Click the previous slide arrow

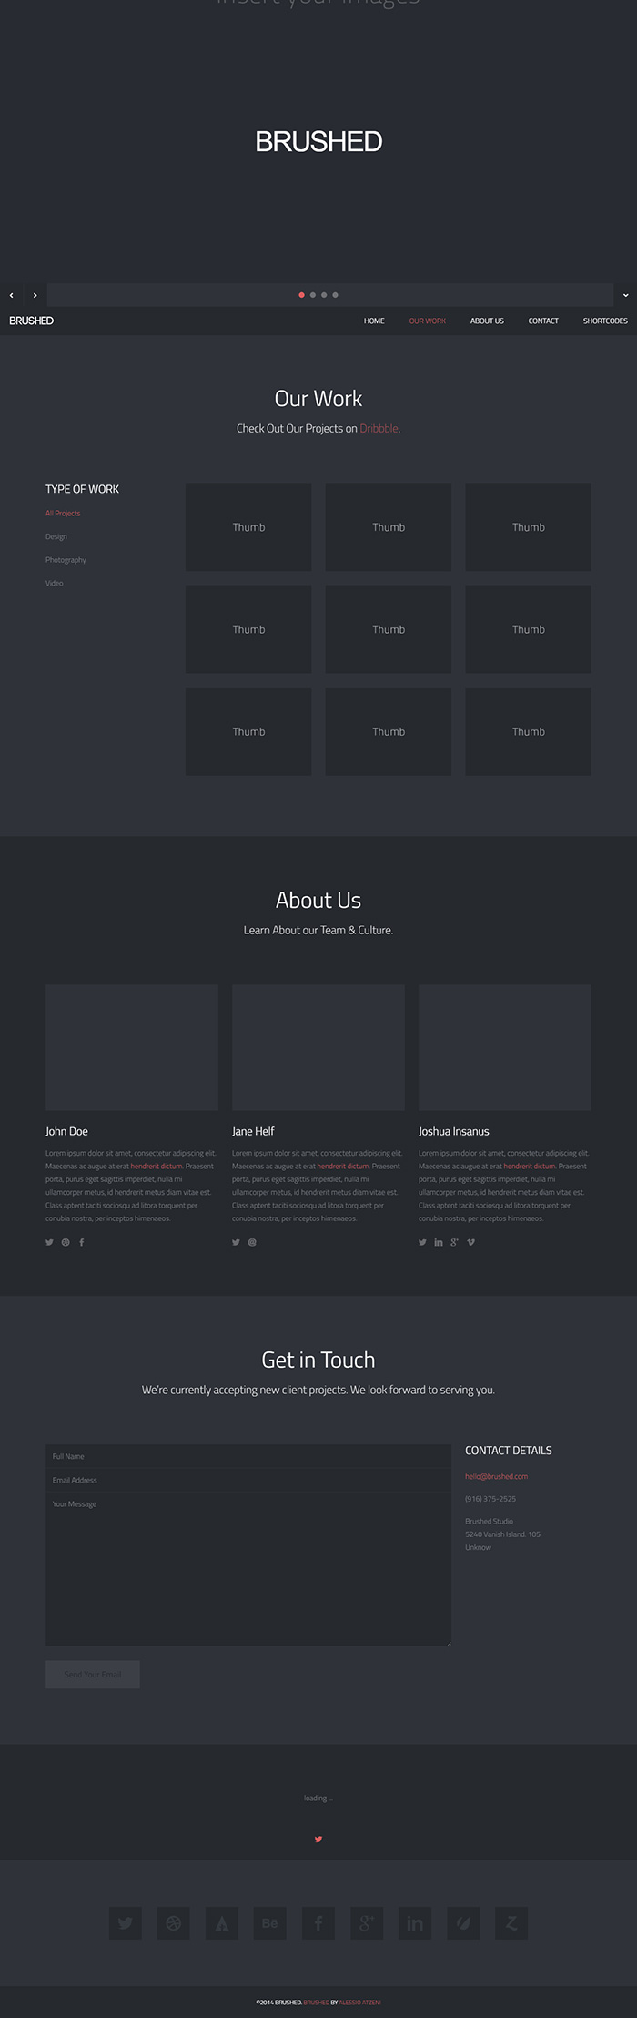(x=11, y=295)
